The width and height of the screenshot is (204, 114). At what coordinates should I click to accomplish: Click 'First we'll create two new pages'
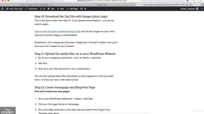coord(52,92)
